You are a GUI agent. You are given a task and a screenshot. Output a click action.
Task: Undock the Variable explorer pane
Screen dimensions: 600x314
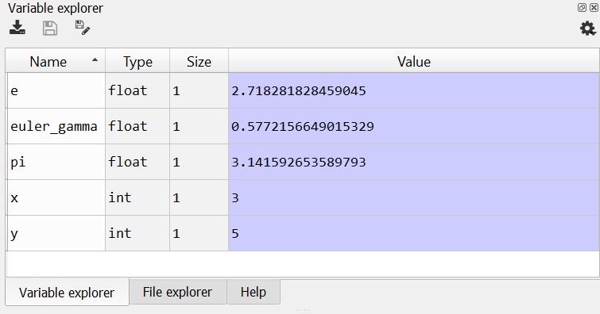coord(582,7)
